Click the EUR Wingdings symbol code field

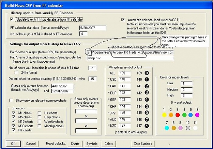click(125, 93)
